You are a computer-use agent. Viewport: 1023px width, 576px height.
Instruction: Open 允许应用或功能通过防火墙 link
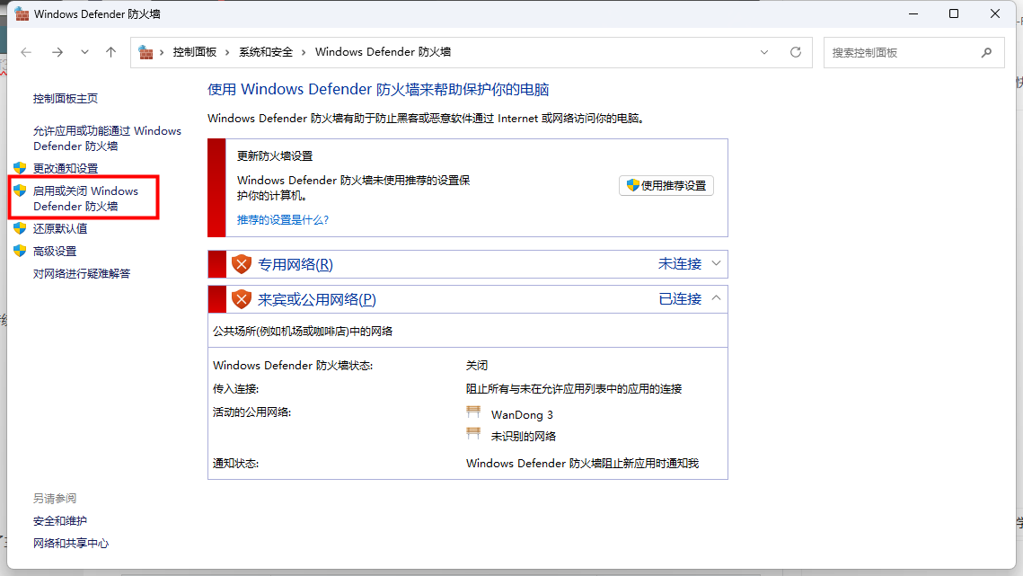click(107, 138)
